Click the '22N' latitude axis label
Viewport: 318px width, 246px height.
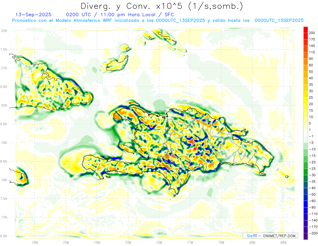click(4, 31)
